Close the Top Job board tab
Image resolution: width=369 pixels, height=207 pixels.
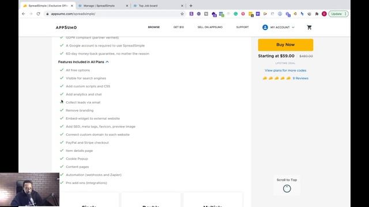[x=182, y=6]
